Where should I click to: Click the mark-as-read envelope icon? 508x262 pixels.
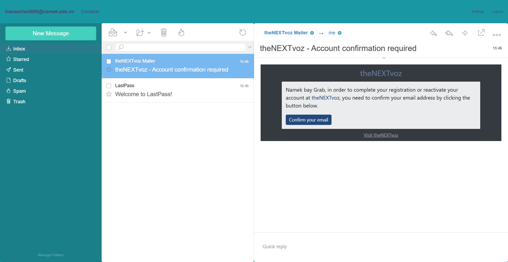(x=113, y=32)
